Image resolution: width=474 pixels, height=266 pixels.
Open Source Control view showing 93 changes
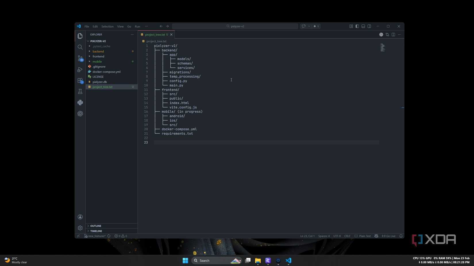[80, 58]
